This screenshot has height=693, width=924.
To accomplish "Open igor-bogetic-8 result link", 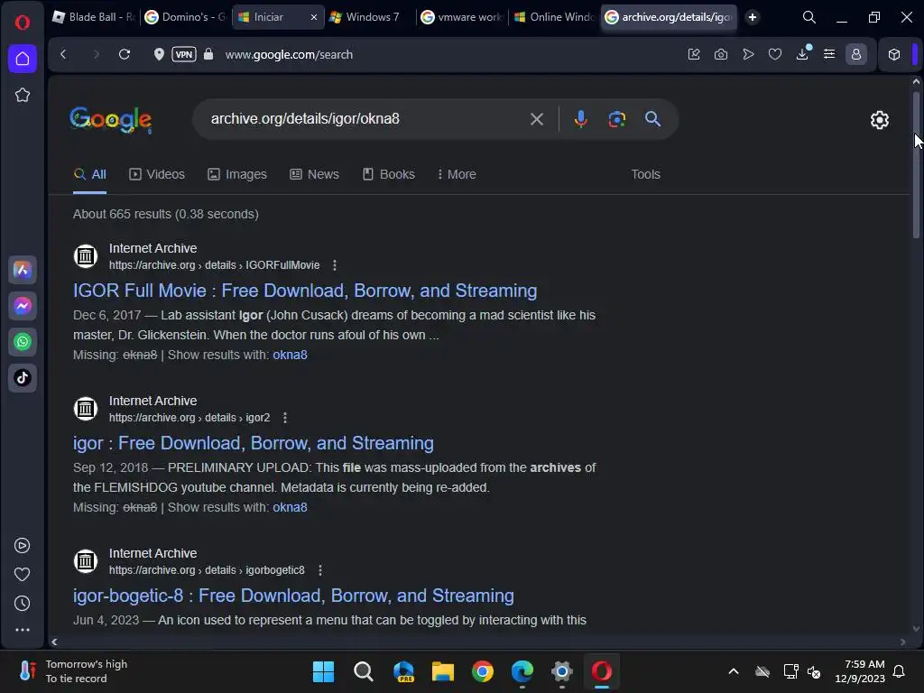I will click(293, 596).
